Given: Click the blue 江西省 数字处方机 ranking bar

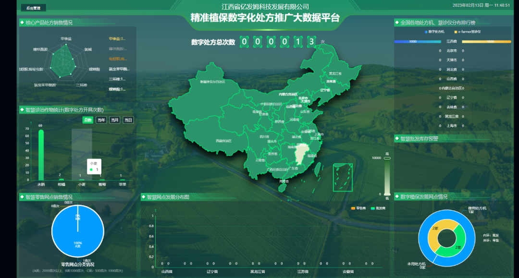Looking at the screenshot, I should click(x=417, y=42).
